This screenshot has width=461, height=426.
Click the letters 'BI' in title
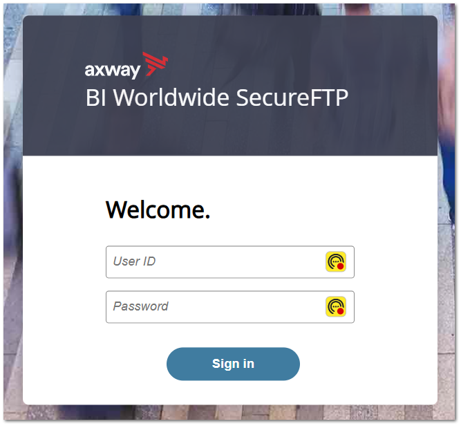pos(95,98)
